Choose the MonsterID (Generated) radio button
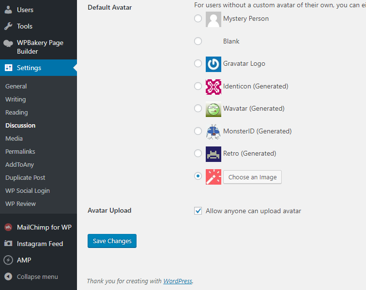The width and height of the screenshot is (366, 290). click(x=198, y=131)
